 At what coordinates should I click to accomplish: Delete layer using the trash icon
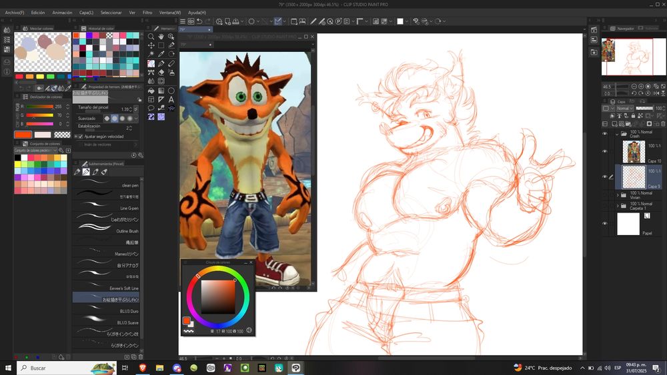[663, 124]
